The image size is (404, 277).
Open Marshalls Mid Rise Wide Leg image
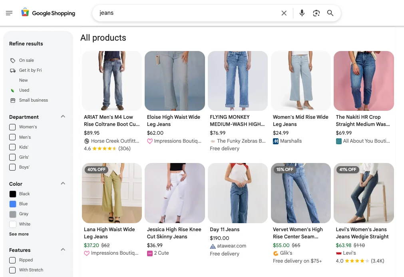301,81
